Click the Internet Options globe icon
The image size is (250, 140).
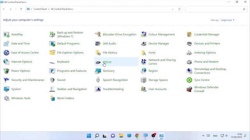[6, 62]
